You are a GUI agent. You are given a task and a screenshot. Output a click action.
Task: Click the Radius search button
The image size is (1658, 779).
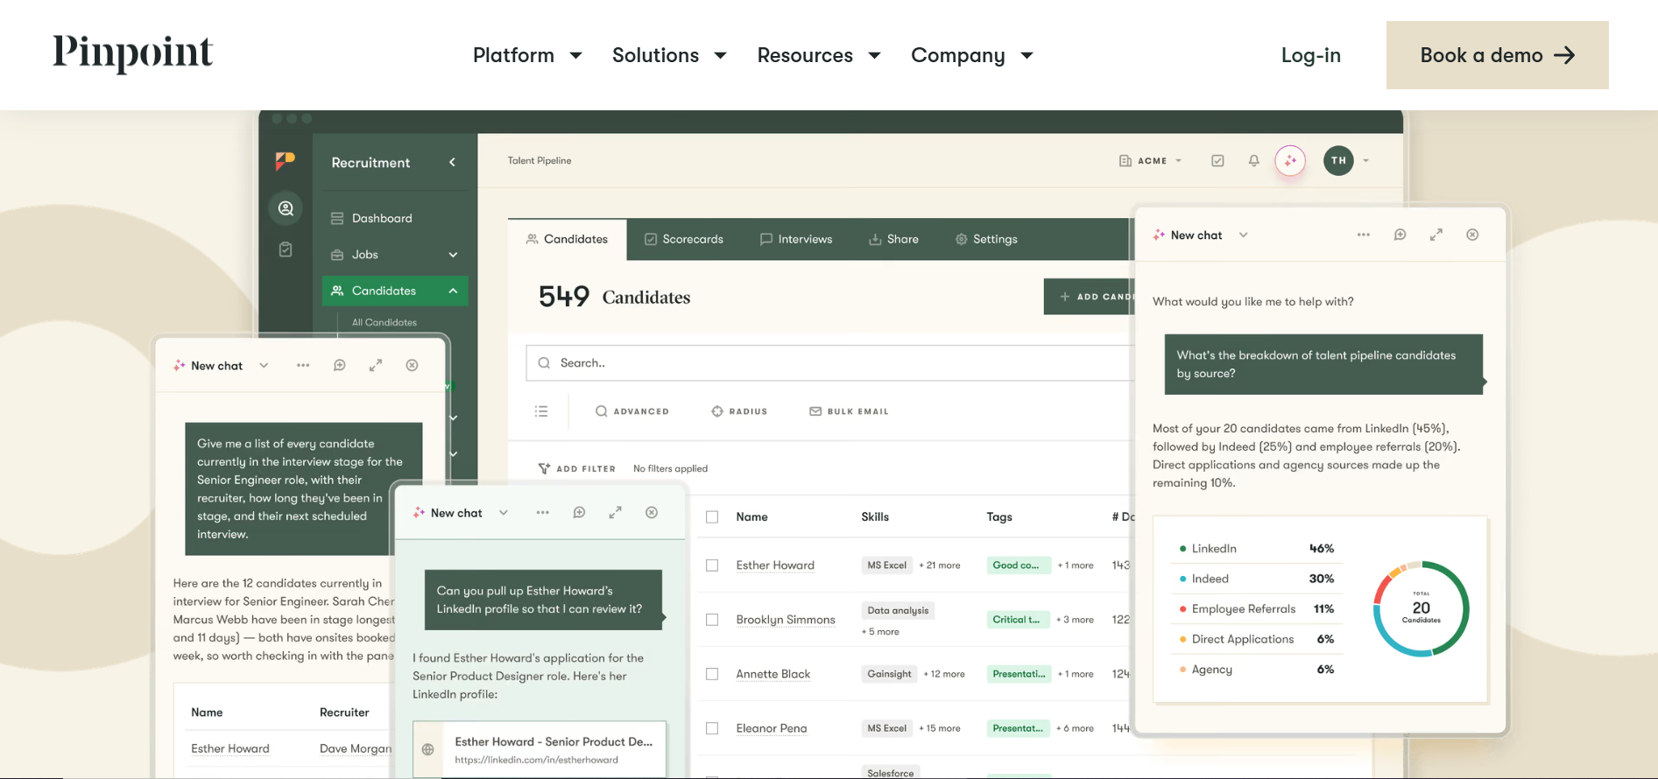739,411
